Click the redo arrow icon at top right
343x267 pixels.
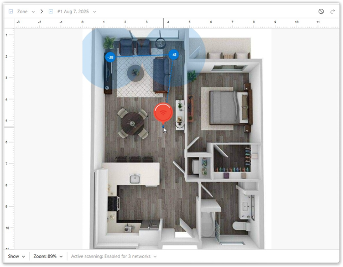click(x=332, y=11)
